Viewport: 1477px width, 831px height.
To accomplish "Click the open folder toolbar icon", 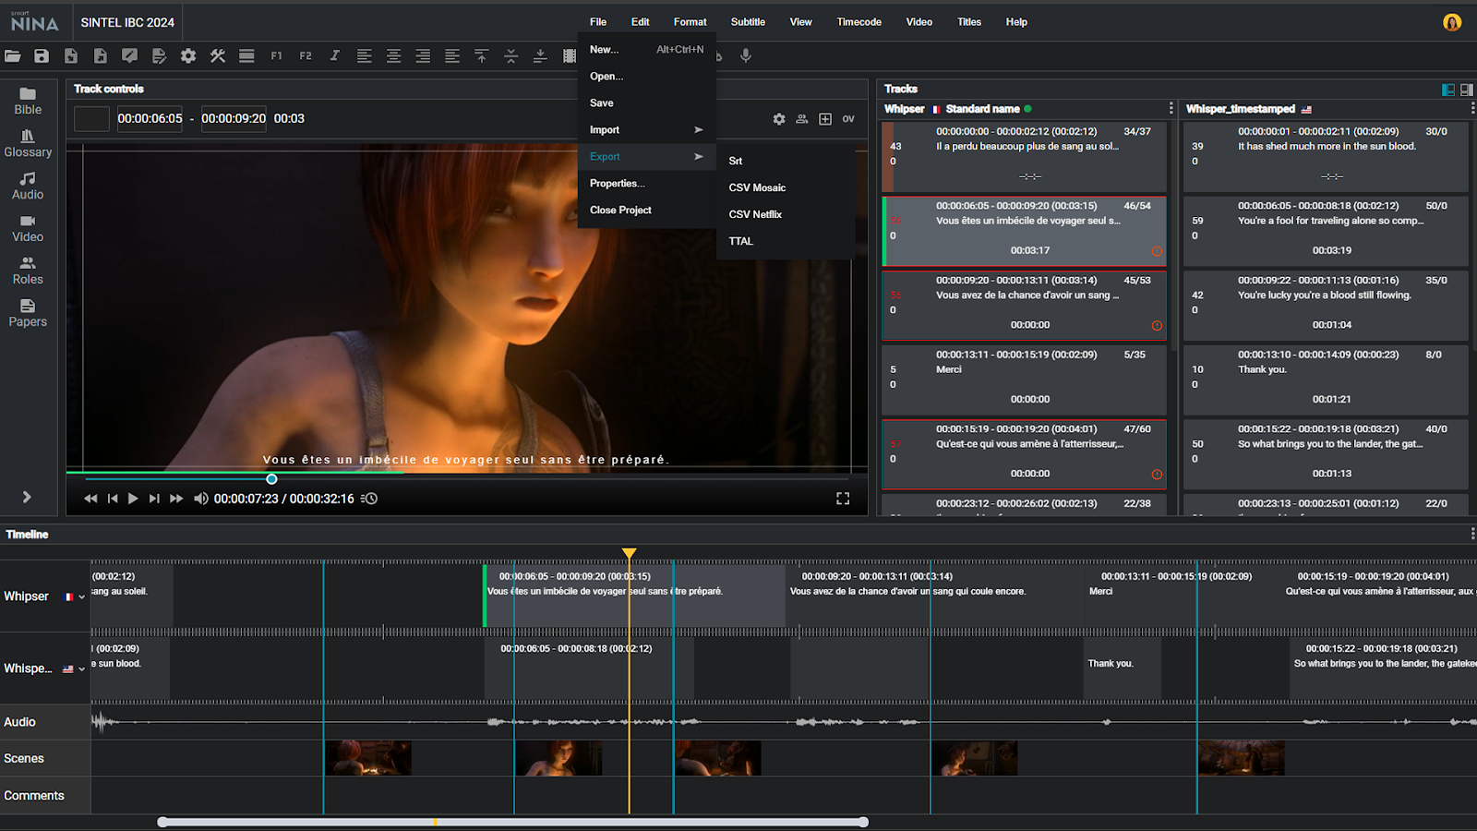I will 13,56.
